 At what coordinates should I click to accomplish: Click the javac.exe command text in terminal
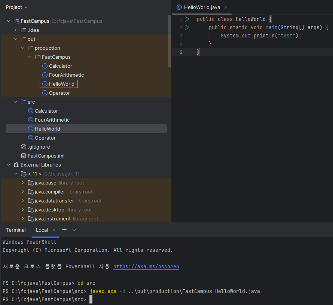103,291
